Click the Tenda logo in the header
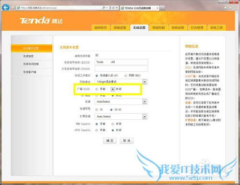 pyautogui.click(x=41, y=21)
